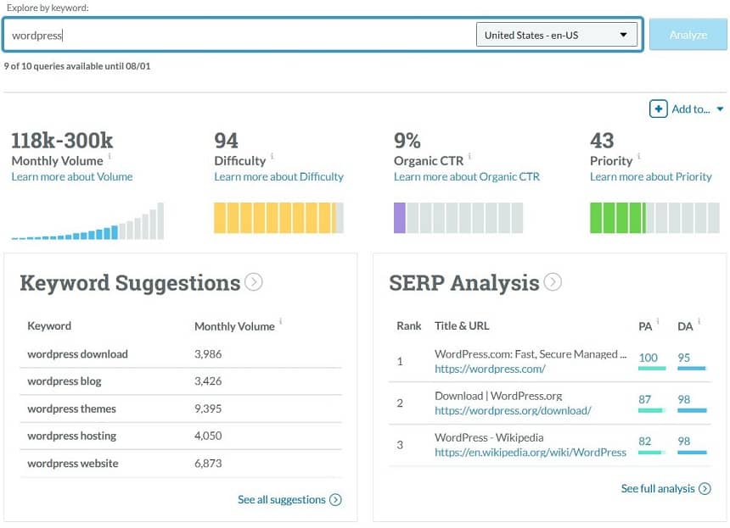Select the wordpress hosting keyword row
Image resolution: width=730 pixels, height=528 pixels.
click(181, 436)
